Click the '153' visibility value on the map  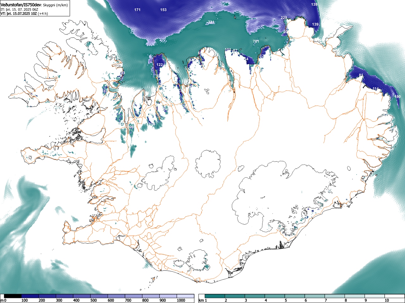[x=163, y=10]
